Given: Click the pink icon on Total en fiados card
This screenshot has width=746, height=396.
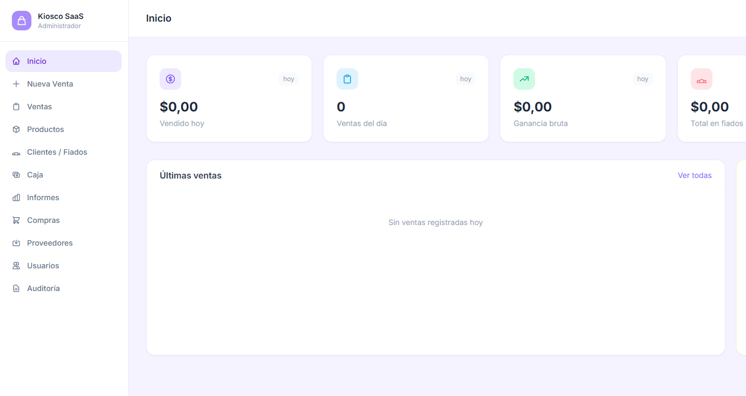Looking at the screenshot, I should pyautogui.click(x=702, y=79).
